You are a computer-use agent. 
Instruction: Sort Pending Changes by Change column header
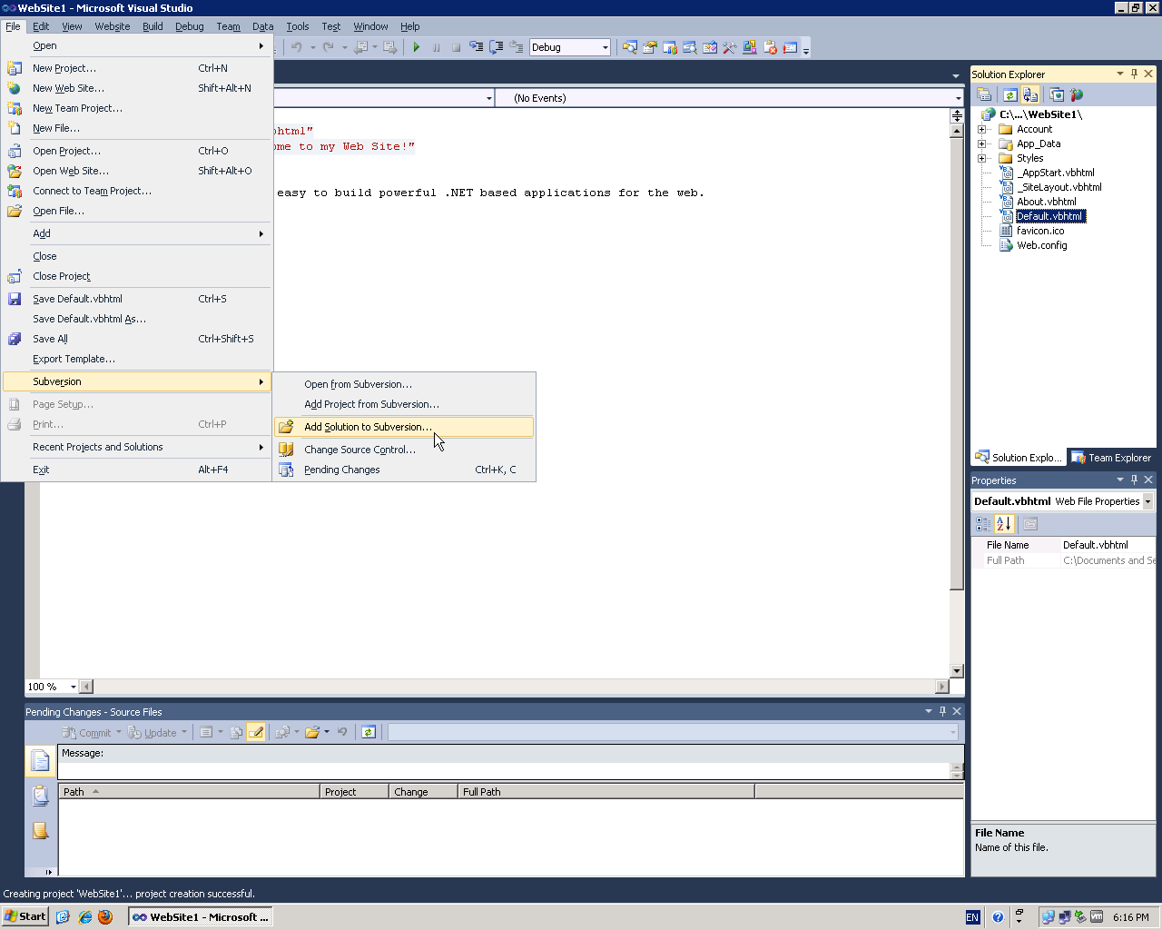pos(423,792)
